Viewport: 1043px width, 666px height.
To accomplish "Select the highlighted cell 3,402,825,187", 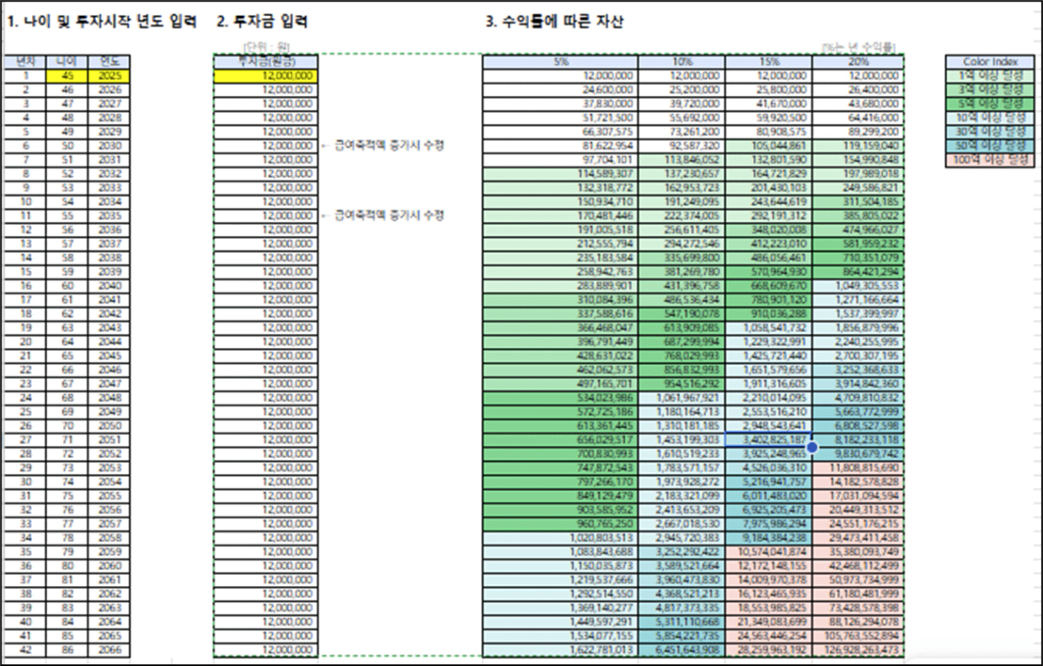I will 768,439.
